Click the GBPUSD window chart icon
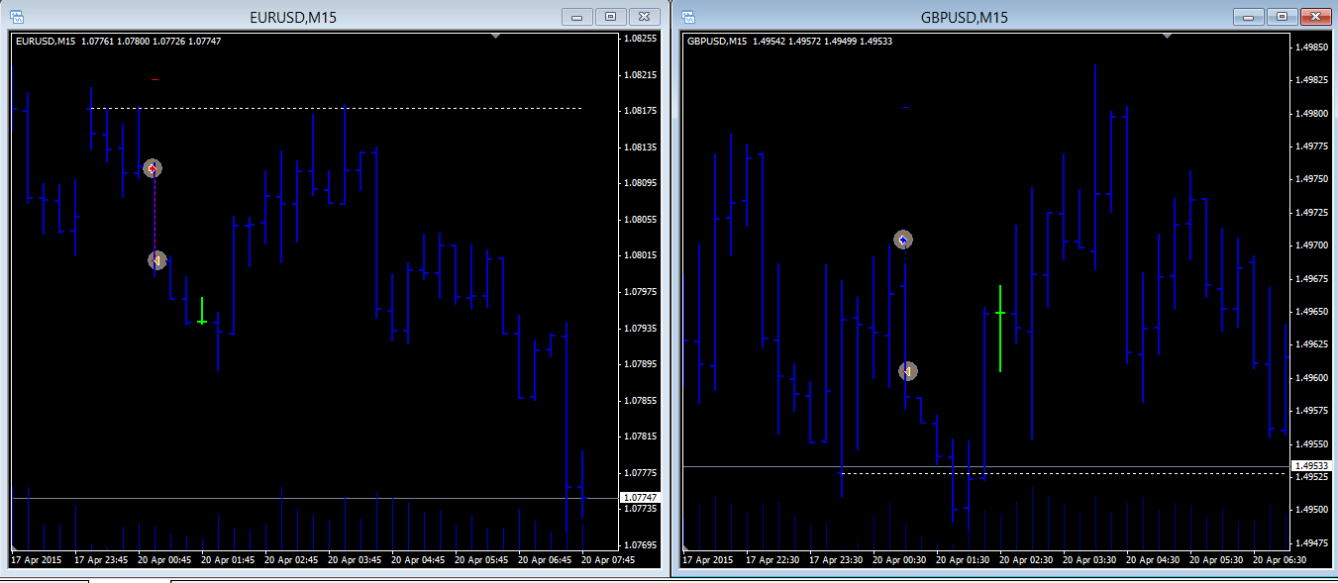This screenshot has width=1338, height=583. (x=688, y=16)
